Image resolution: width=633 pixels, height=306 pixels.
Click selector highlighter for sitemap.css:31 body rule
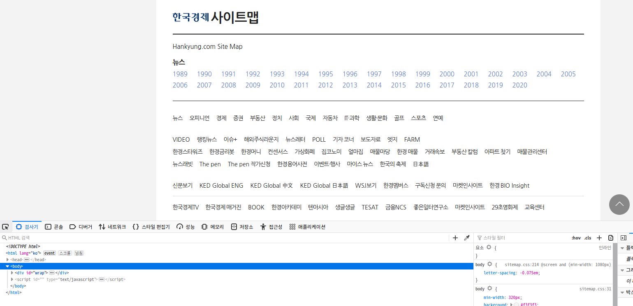pos(489,289)
